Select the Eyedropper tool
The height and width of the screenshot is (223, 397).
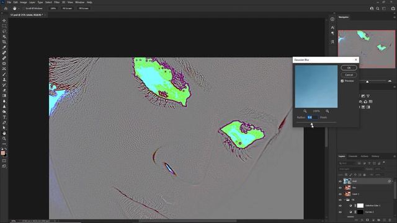[4, 47]
